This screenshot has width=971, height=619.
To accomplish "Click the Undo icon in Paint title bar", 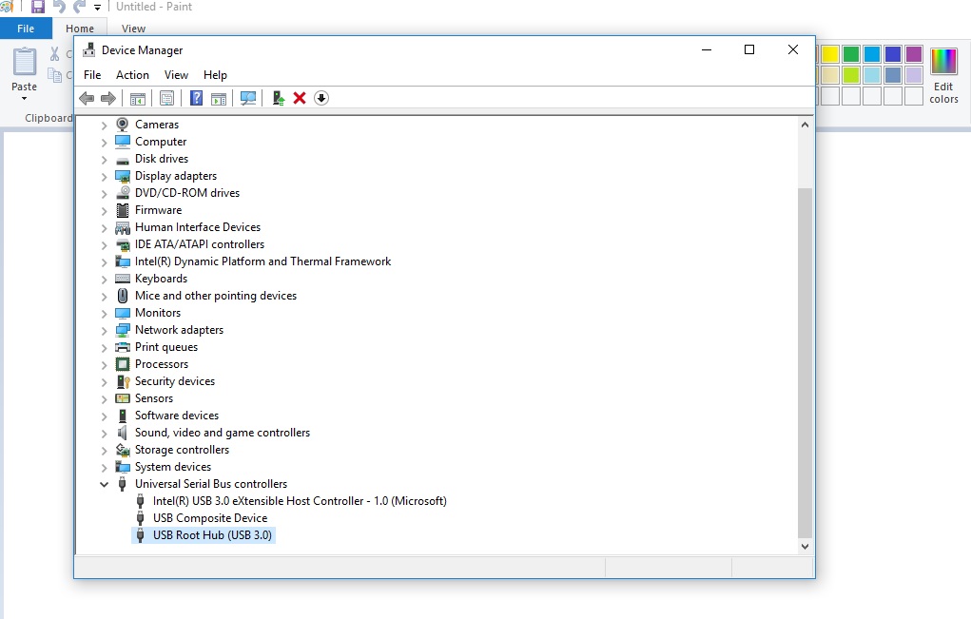I will click(59, 7).
